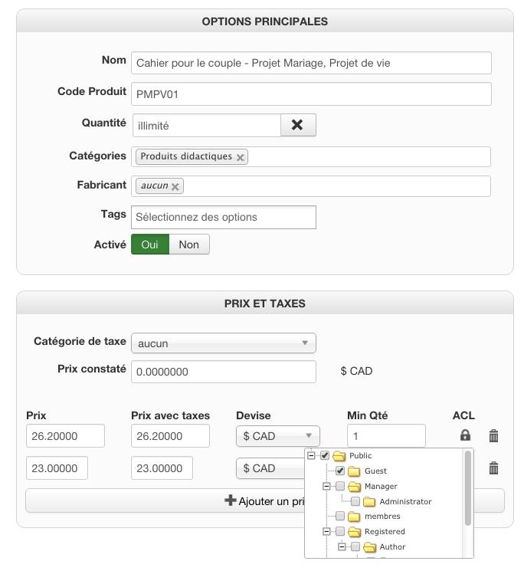This screenshot has height=571, width=524.
Task: Click the Public folder icon in ACL tree
Action: pos(339,456)
